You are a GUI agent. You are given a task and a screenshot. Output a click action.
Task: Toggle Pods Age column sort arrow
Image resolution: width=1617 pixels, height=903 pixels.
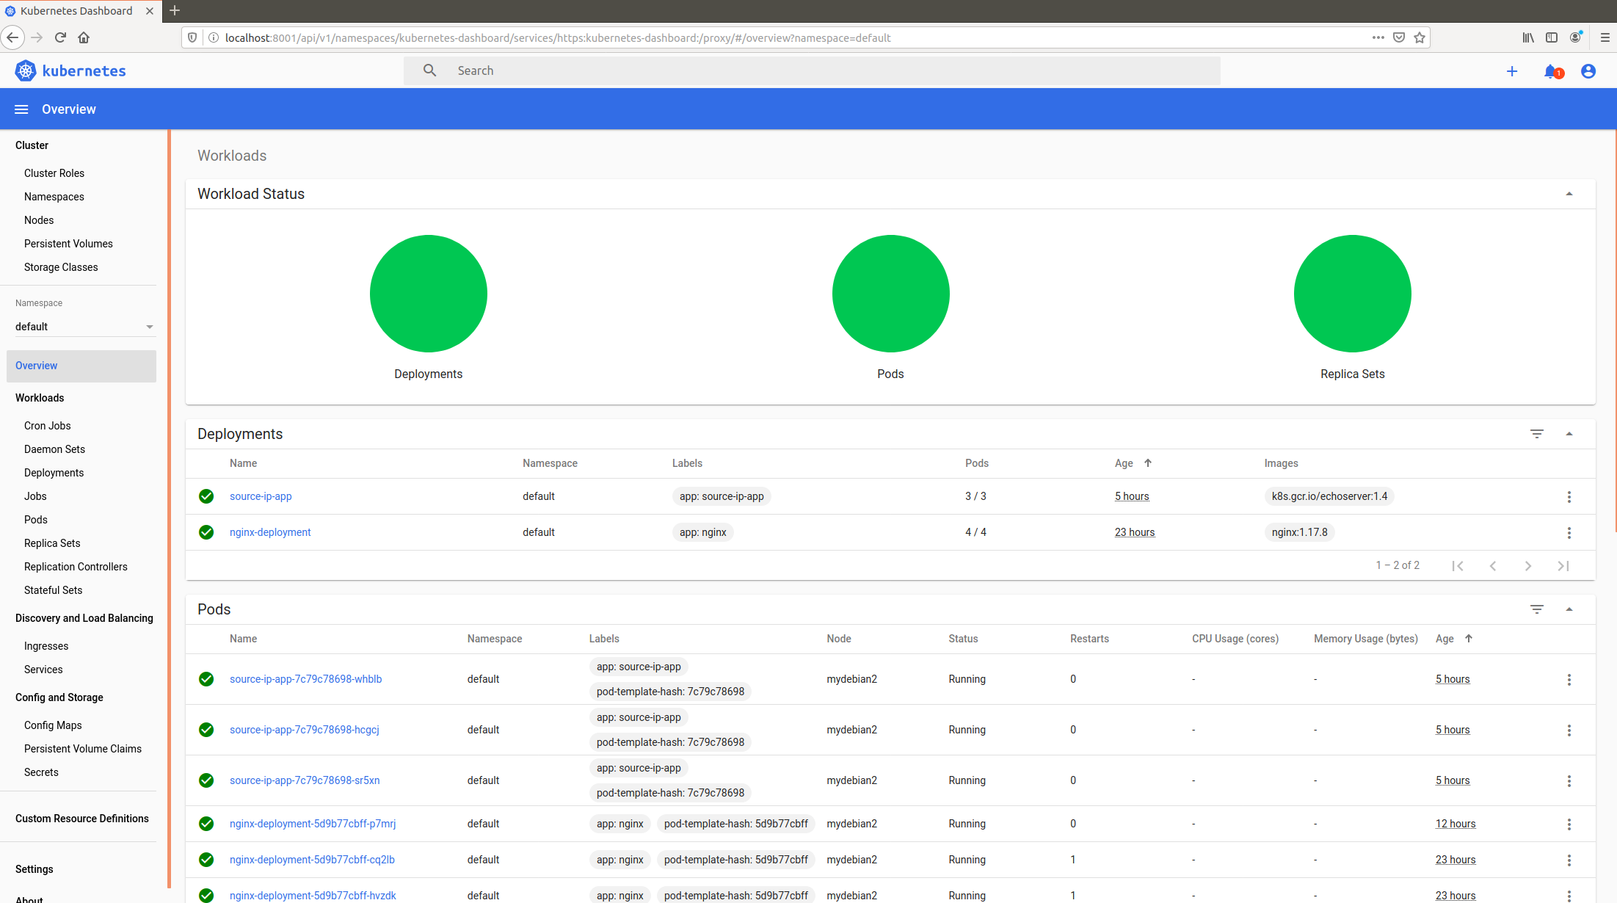(1469, 639)
